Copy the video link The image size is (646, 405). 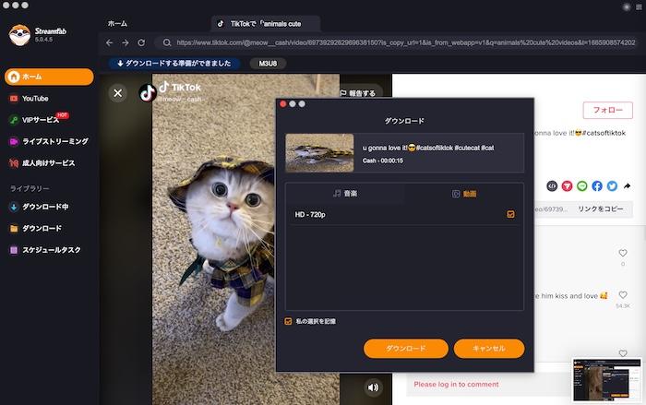tap(601, 208)
